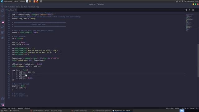Click the editor minimap
199x112 pixels.
(190, 22)
